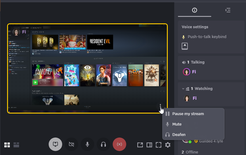This screenshot has height=155, width=246.
Task: Leave the voice call with red button
Action: 119,144
